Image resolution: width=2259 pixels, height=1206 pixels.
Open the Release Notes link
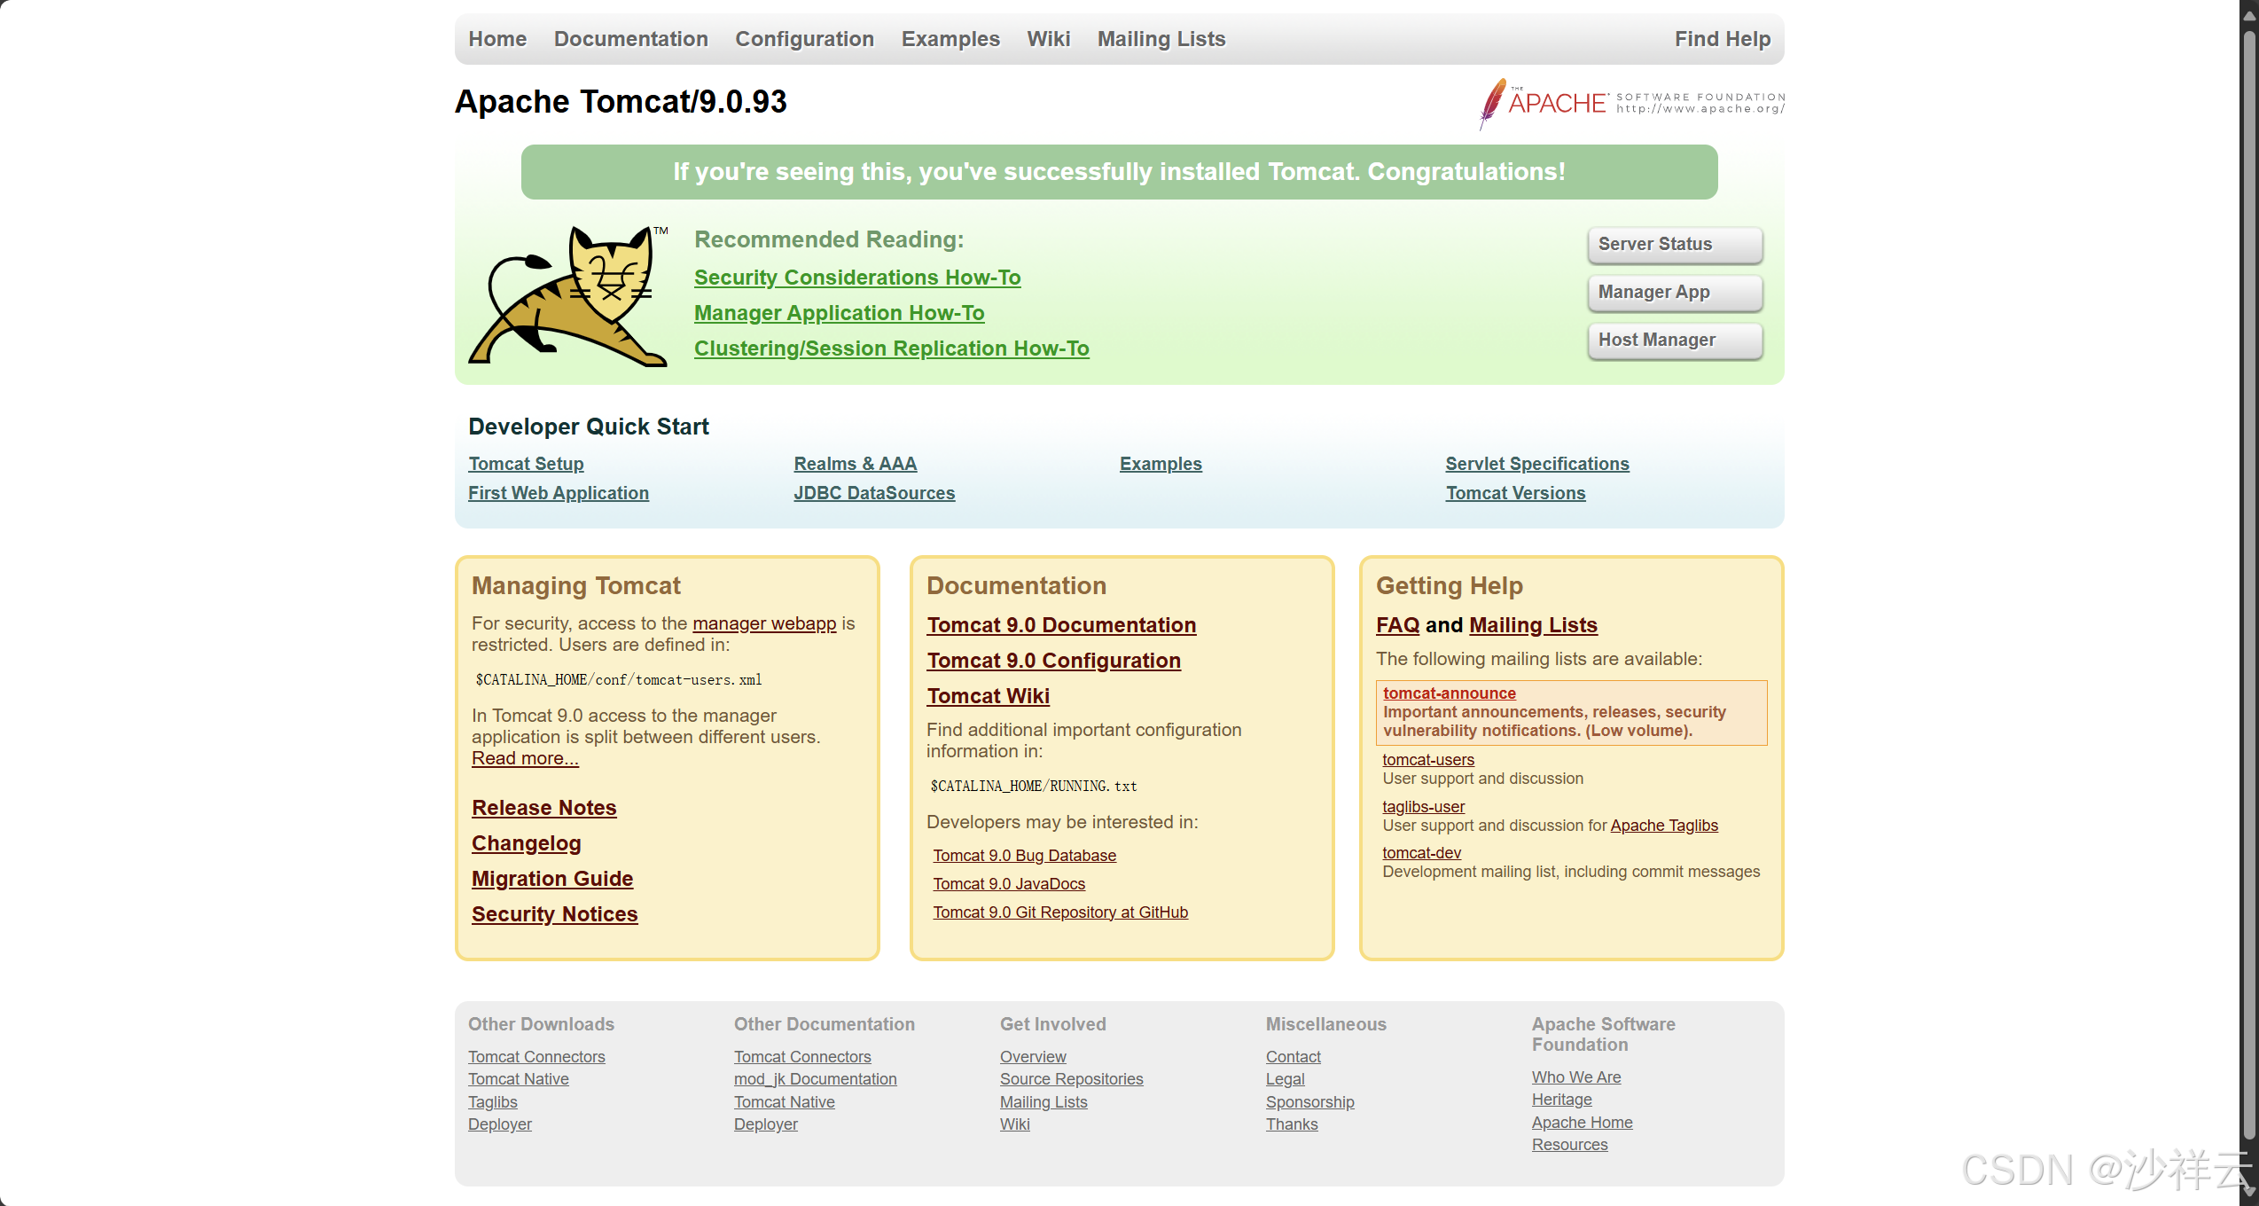coord(544,808)
